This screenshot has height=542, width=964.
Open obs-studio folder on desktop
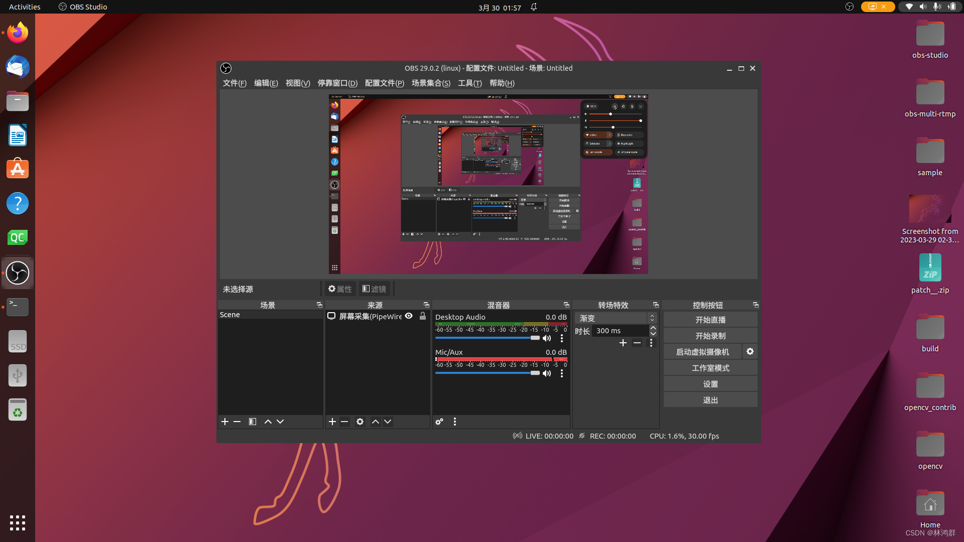[930, 40]
